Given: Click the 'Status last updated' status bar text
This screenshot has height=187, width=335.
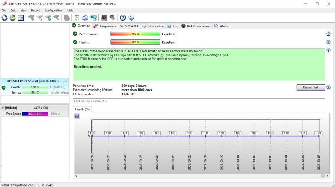Looking at the screenshot, I should point(28,185).
